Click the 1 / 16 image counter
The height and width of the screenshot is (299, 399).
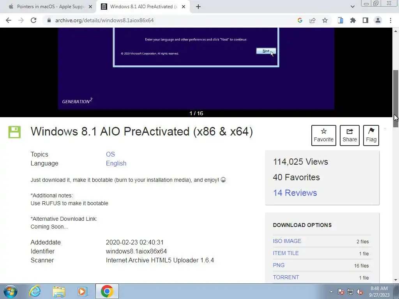[196, 113]
